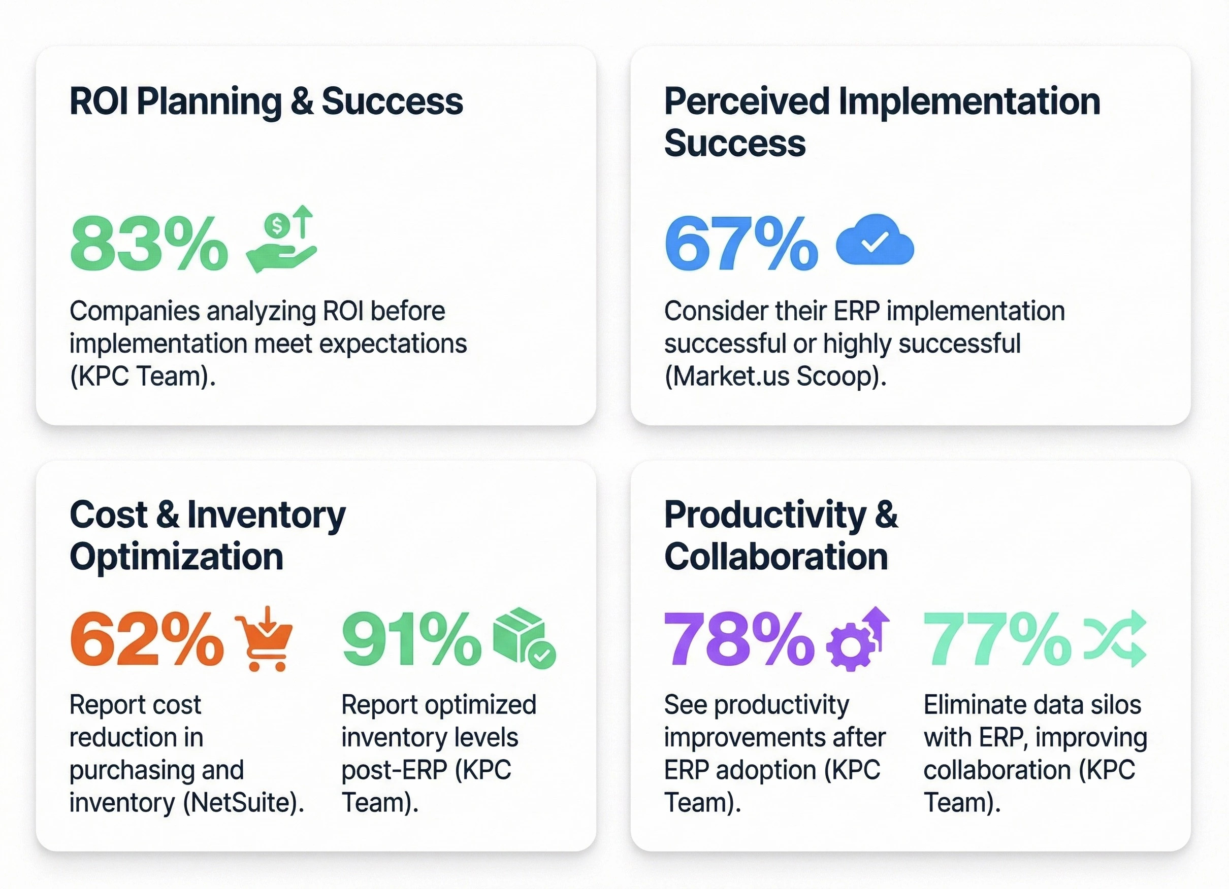Click the Perceived Implementation Success heading
This screenshot has width=1229, height=889.
[882, 122]
